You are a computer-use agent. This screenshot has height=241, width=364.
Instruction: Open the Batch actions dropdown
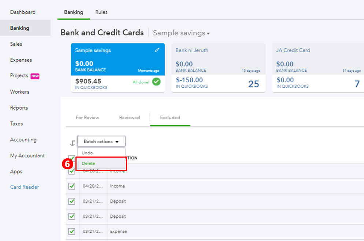tap(101, 142)
